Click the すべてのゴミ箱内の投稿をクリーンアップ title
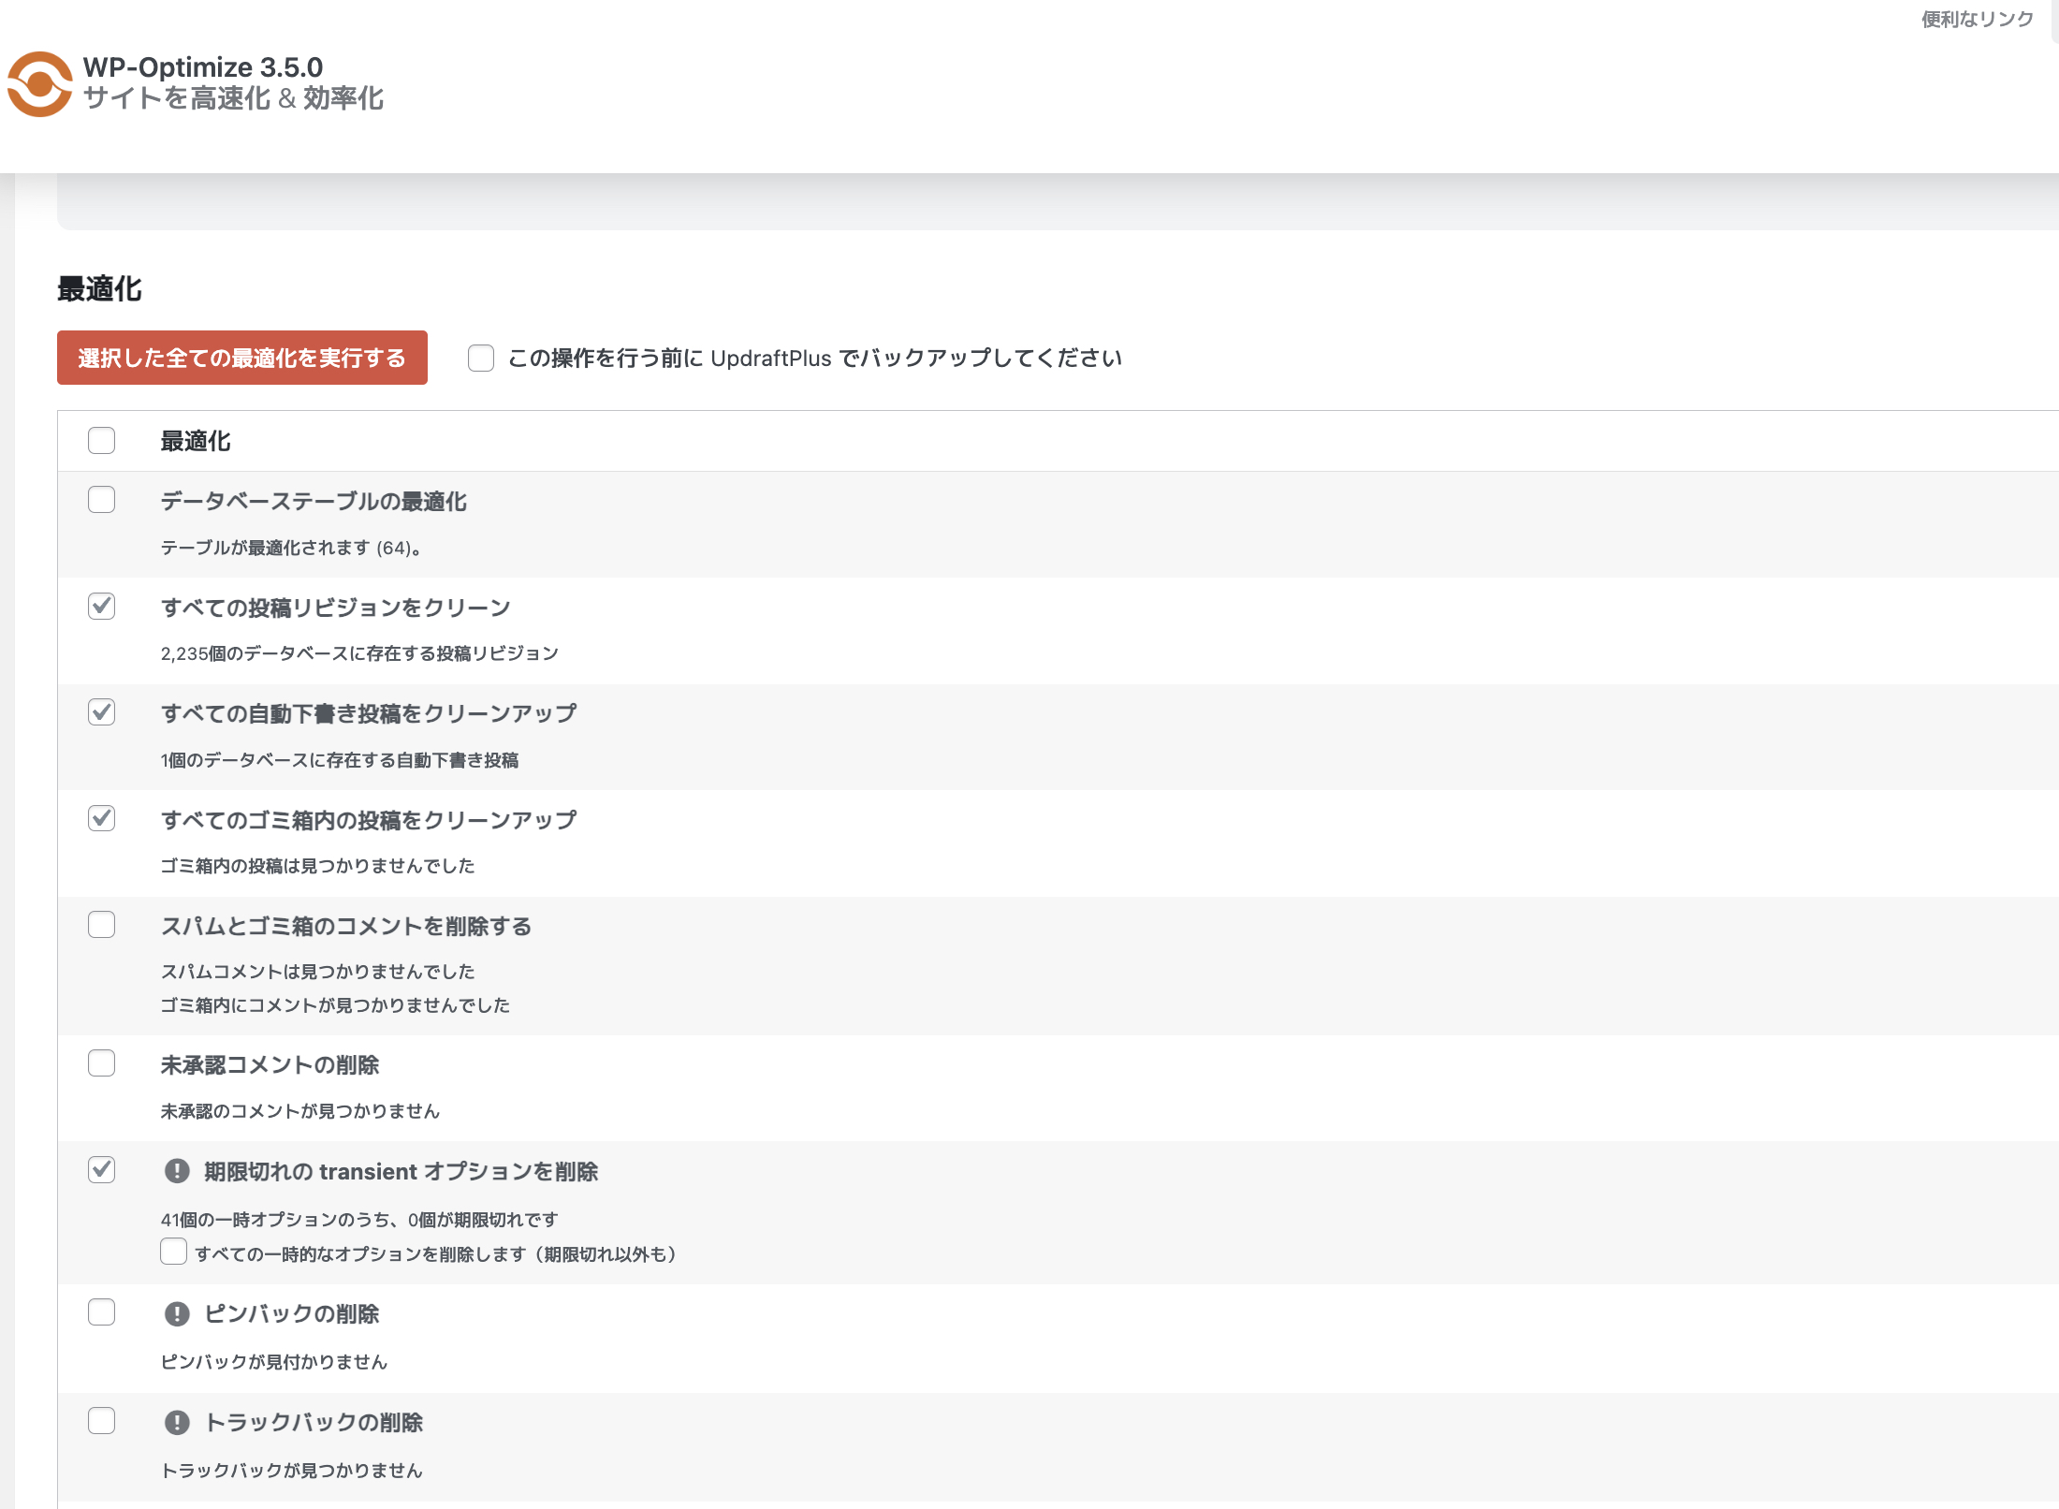 [x=369, y=820]
